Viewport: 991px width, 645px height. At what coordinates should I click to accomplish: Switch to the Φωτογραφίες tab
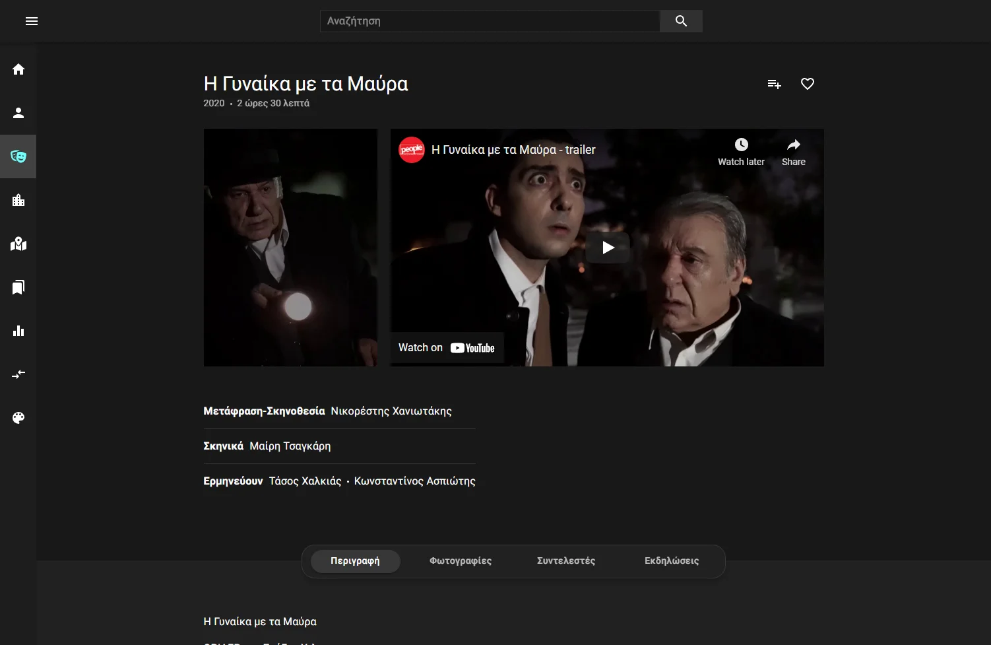461,561
